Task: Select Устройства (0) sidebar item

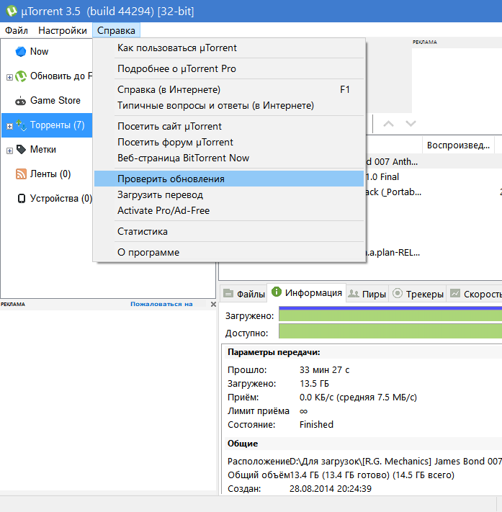Action: (61, 199)
